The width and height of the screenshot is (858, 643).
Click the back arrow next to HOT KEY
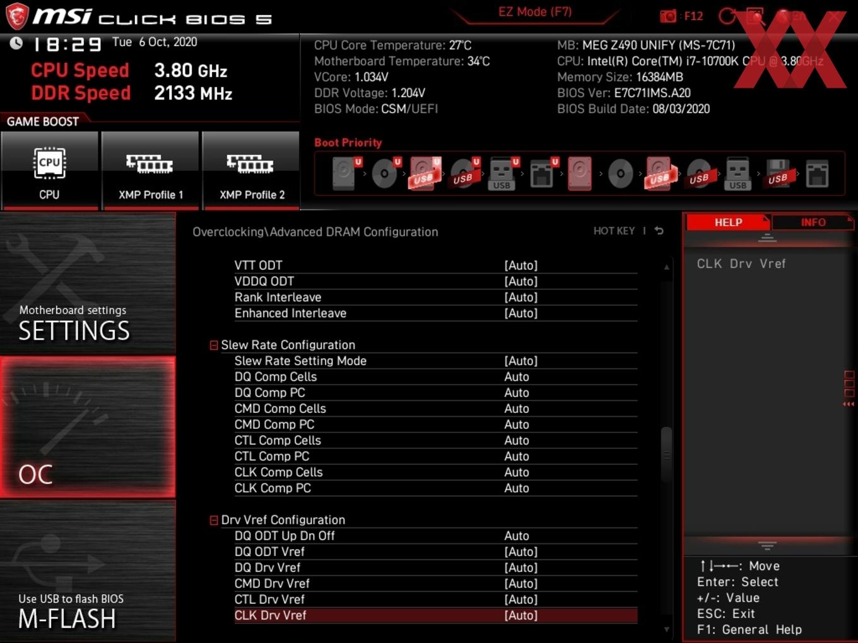tap(659, 231)
